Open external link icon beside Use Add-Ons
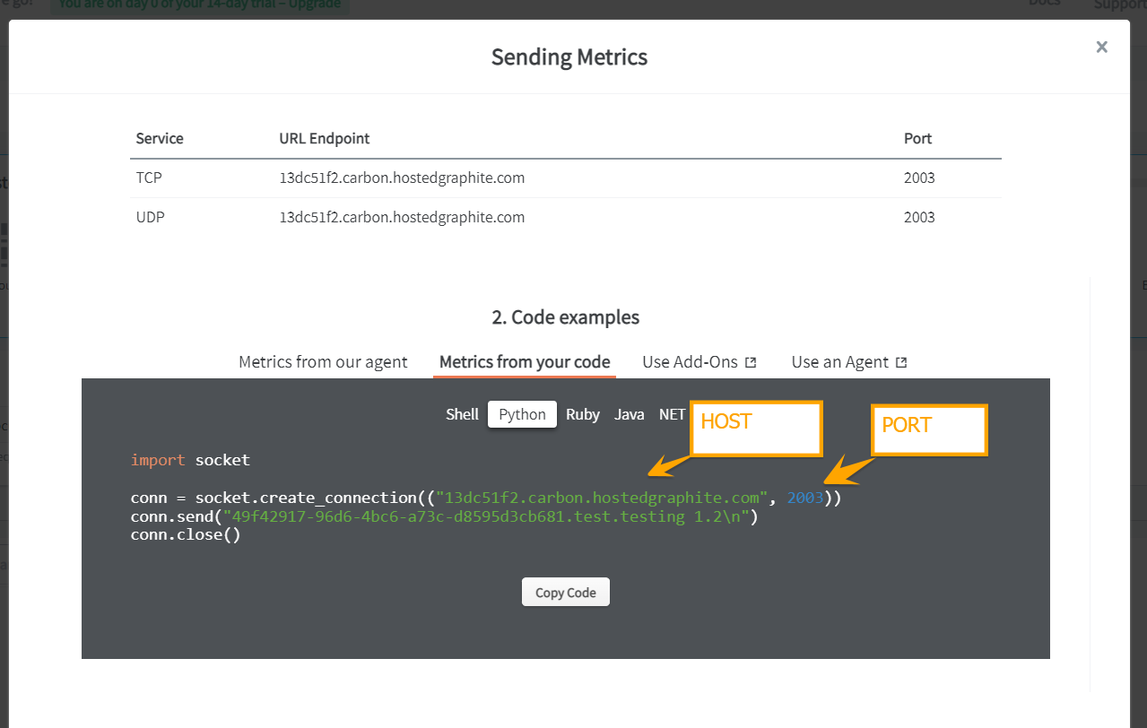The height and width of the screenshot is (728, 1147). 752,362
